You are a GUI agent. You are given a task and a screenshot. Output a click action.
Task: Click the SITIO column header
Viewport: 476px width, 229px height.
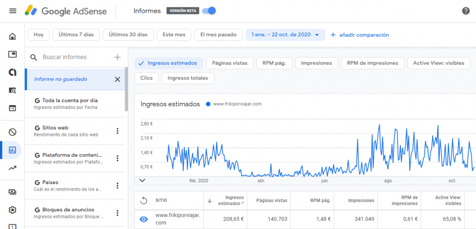click(x=161, y=201)
